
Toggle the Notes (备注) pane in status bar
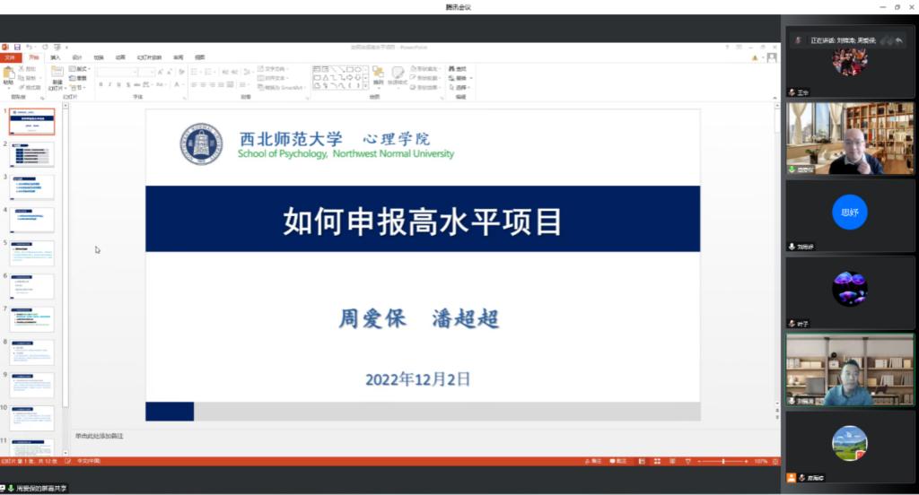[592, 461]
